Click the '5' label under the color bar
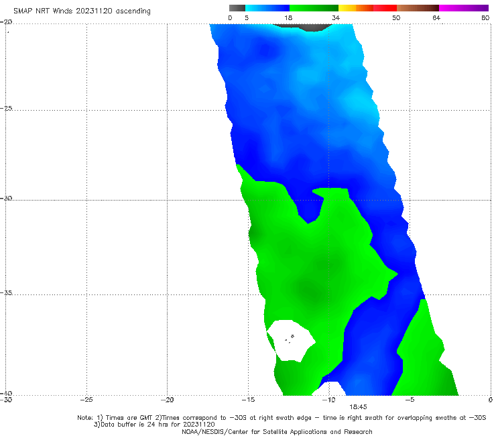The image size is (496, 436). coord(247,17)
